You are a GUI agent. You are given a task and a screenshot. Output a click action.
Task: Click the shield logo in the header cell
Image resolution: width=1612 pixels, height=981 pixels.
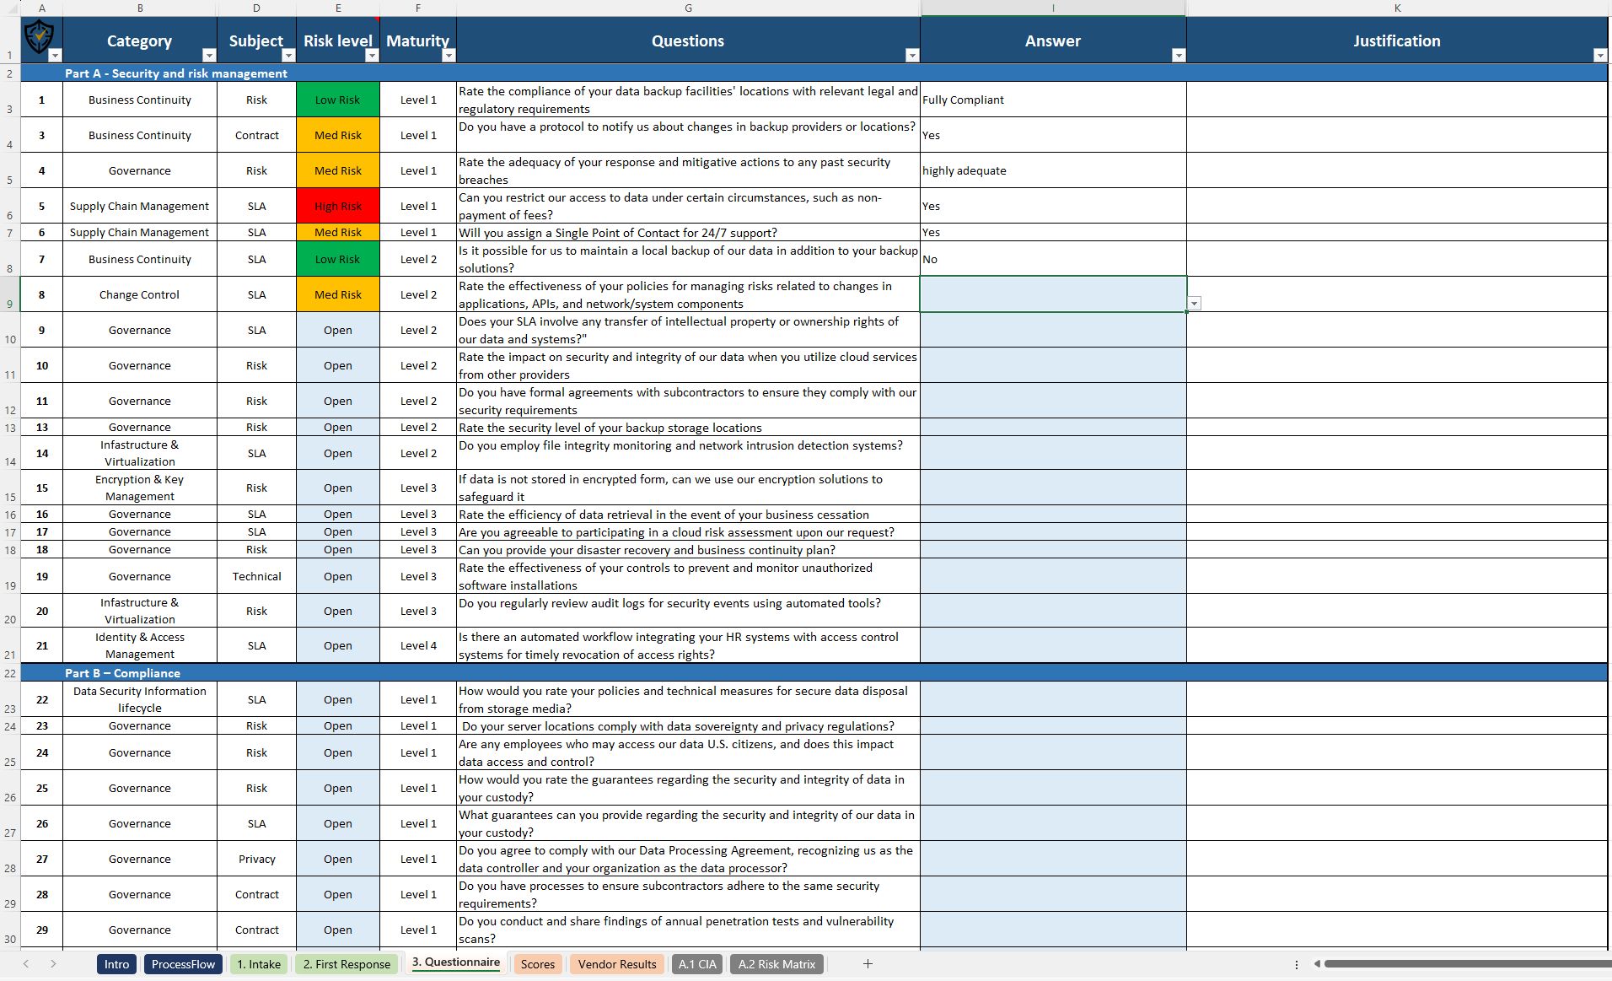pyautogui.click(x=40, y=38)
